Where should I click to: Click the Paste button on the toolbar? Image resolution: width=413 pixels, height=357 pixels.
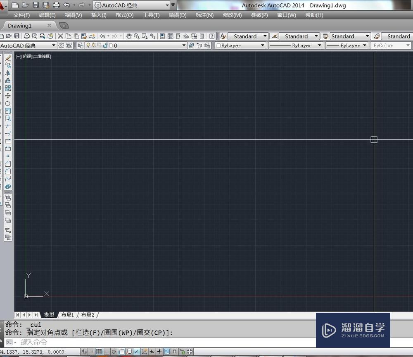pyautogui.click(x=76, y=36)
